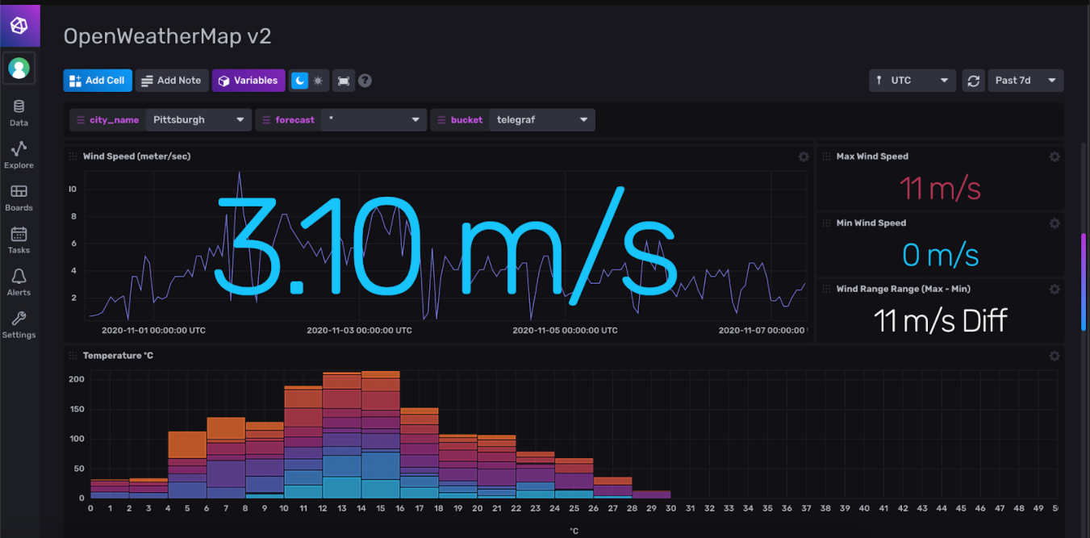Open Wind Range Range cell gear menu
Viewport: 1090px width, 538px height.
[1055, 289]
